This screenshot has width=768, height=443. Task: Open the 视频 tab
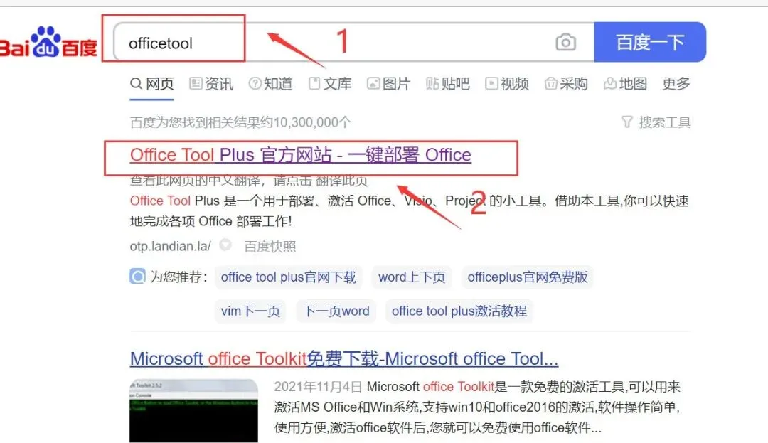click(x=507, y=84)
